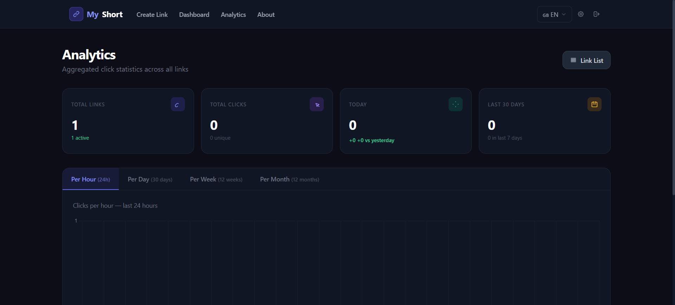
Task: Click the My Short brand name
Action: pyautogui.click(x=105, y=14)
